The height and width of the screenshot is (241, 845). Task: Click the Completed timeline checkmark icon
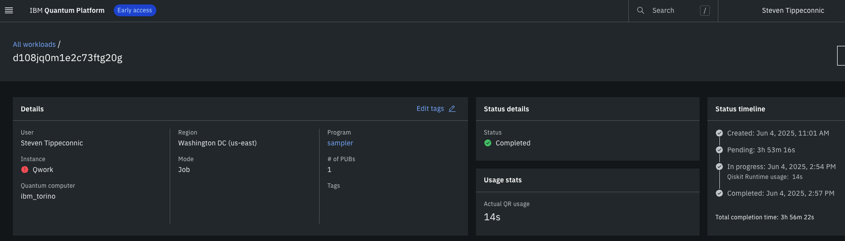coord(719,193)
